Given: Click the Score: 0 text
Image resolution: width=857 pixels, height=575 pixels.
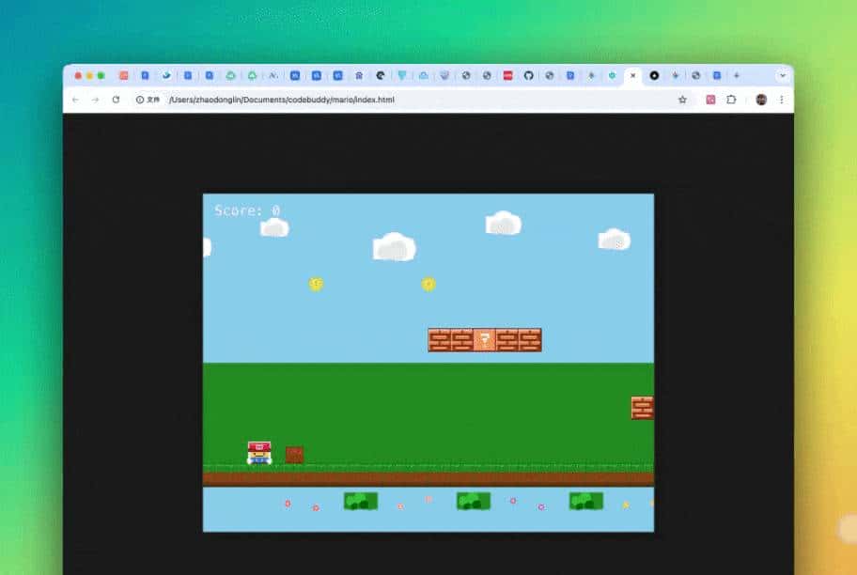Looking at the screenshot, I should point(247,210).
